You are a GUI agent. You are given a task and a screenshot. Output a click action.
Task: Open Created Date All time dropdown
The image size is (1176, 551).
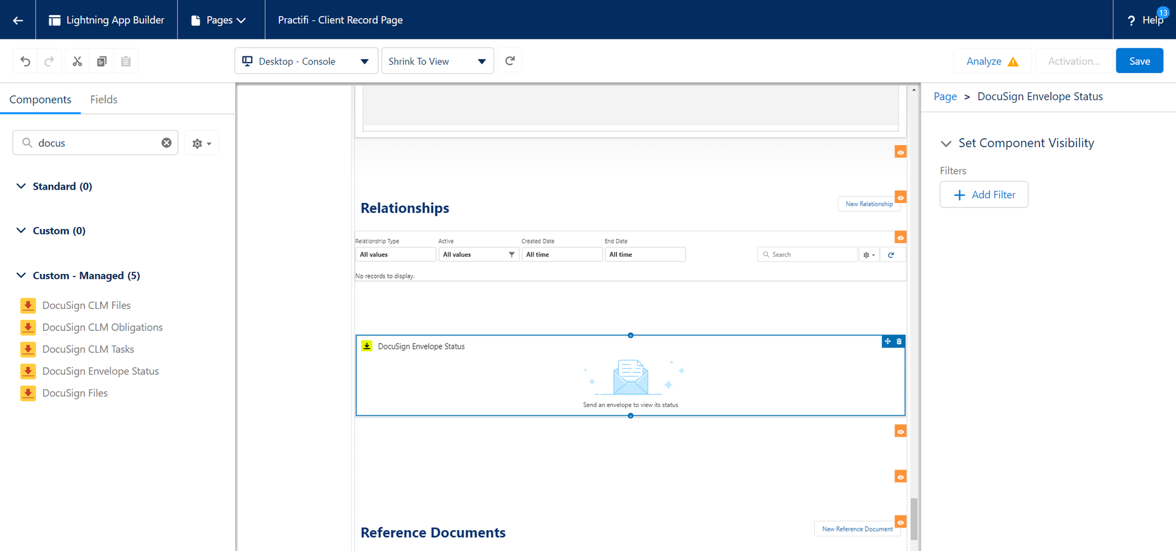point(561,254)
